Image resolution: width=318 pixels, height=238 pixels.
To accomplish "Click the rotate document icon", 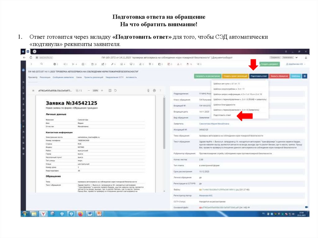I will (x=115, y=91).
